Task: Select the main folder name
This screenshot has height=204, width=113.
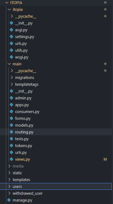Action: [17, 64]
